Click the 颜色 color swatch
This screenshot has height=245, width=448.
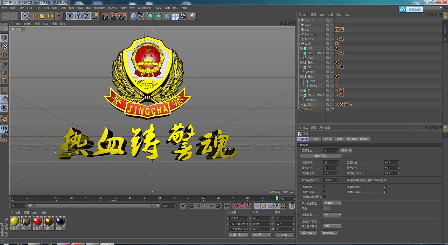click(327, 208)
